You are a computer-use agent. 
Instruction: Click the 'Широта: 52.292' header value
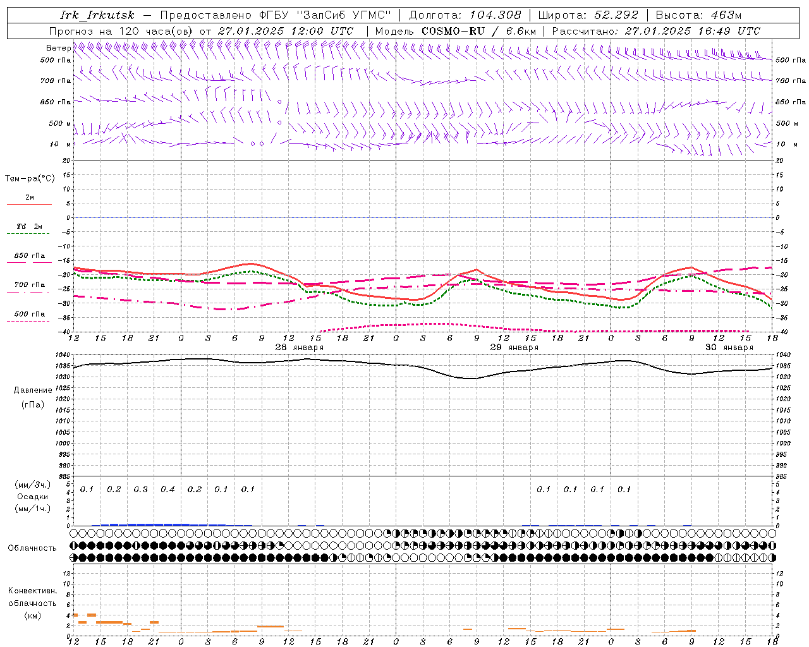pos(588,15)
